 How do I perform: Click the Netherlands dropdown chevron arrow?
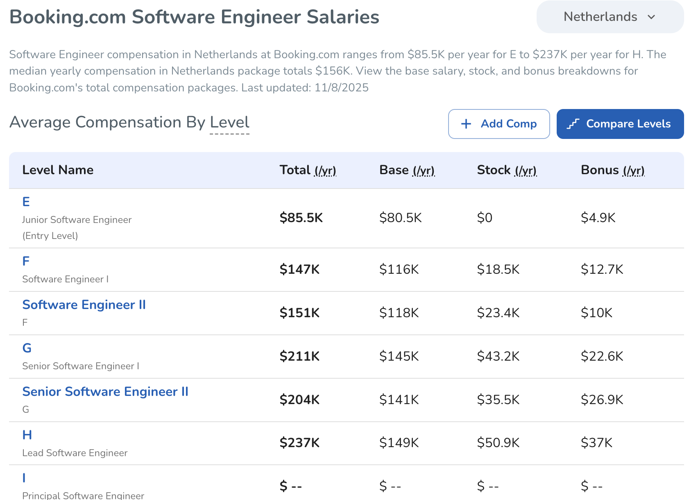tap(651, 17)
